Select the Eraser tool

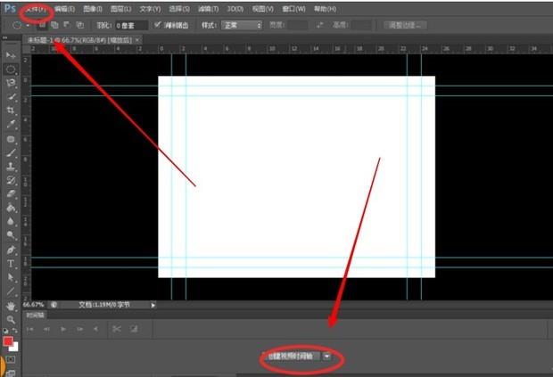point(11,194)
